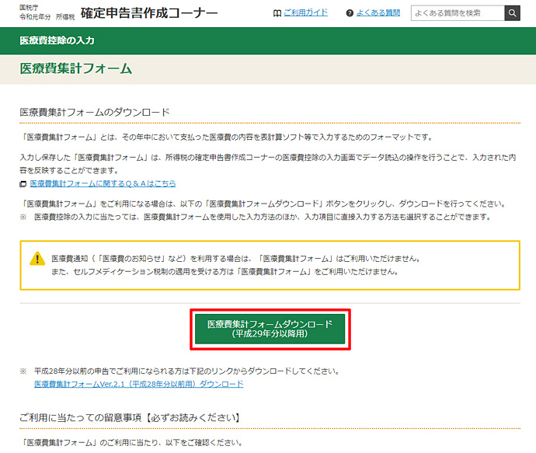The height and width of the screenshot is (453, 536).
Task: Click the external link icon beside Q&A link
Action: 23,184
